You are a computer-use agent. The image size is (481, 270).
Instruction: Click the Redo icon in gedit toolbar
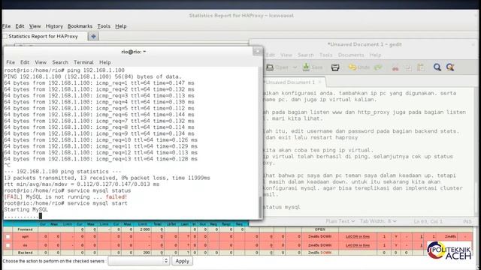pos(378,67)
